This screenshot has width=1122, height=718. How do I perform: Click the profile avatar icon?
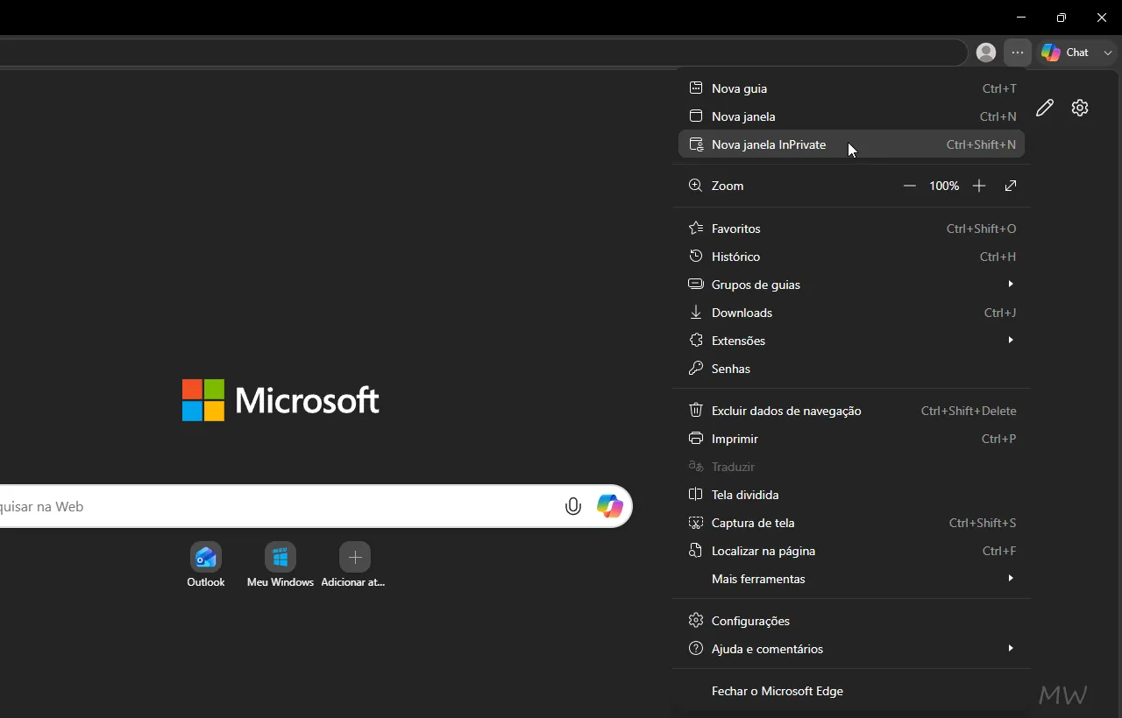coord(986,53)
